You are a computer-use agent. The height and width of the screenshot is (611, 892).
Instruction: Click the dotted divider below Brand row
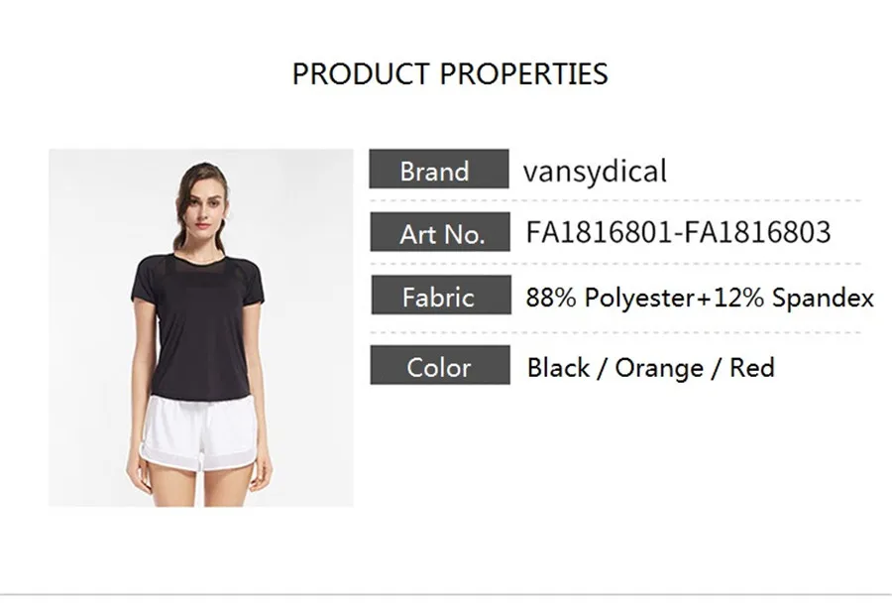[x=614, y=200]
